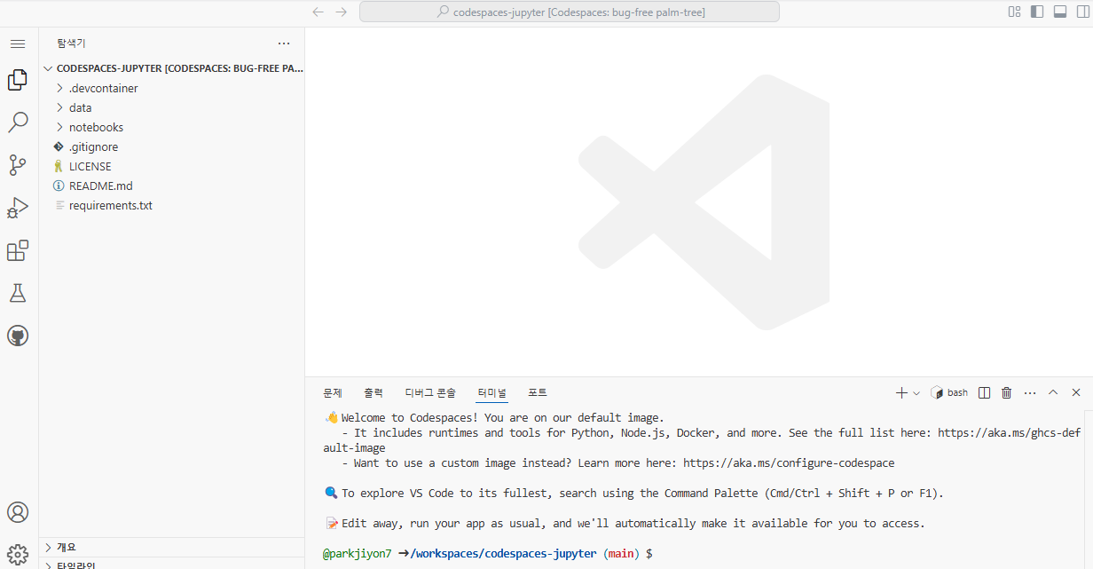This screenshot has height=569, width=1093.
Task: Select the bash terminal entry
Action: [949, 392]
